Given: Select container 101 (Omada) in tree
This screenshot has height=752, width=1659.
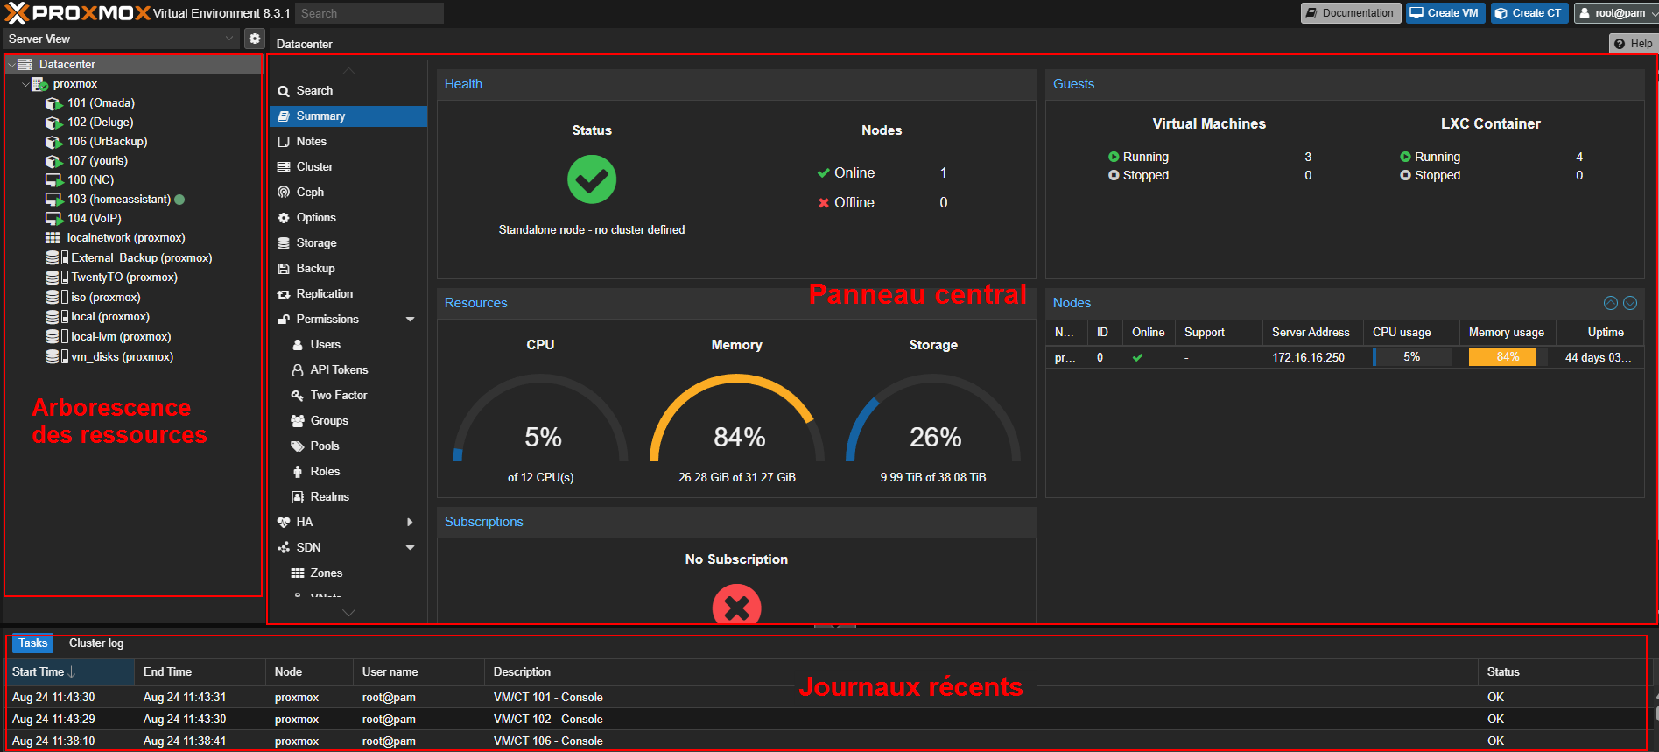Looking at the screenshot, I should (100, 103).
